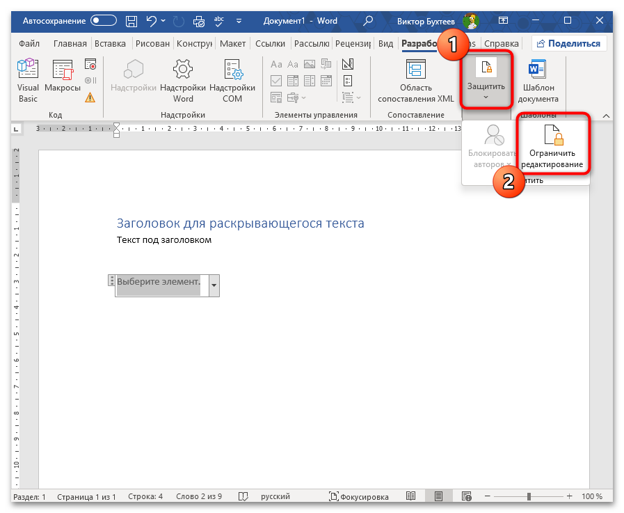624x513 pixels.
Task: Click the Макросы icon
Action: point(63,81)
